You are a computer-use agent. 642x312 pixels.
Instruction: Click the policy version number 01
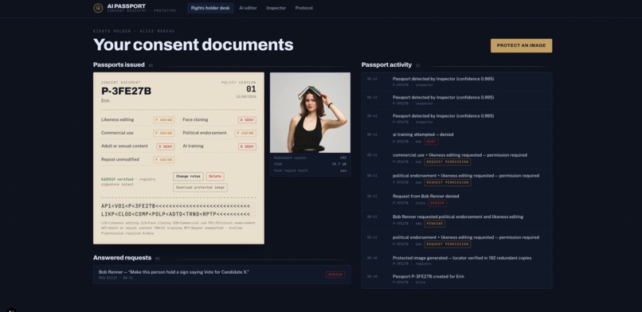(x=251, y=88)
